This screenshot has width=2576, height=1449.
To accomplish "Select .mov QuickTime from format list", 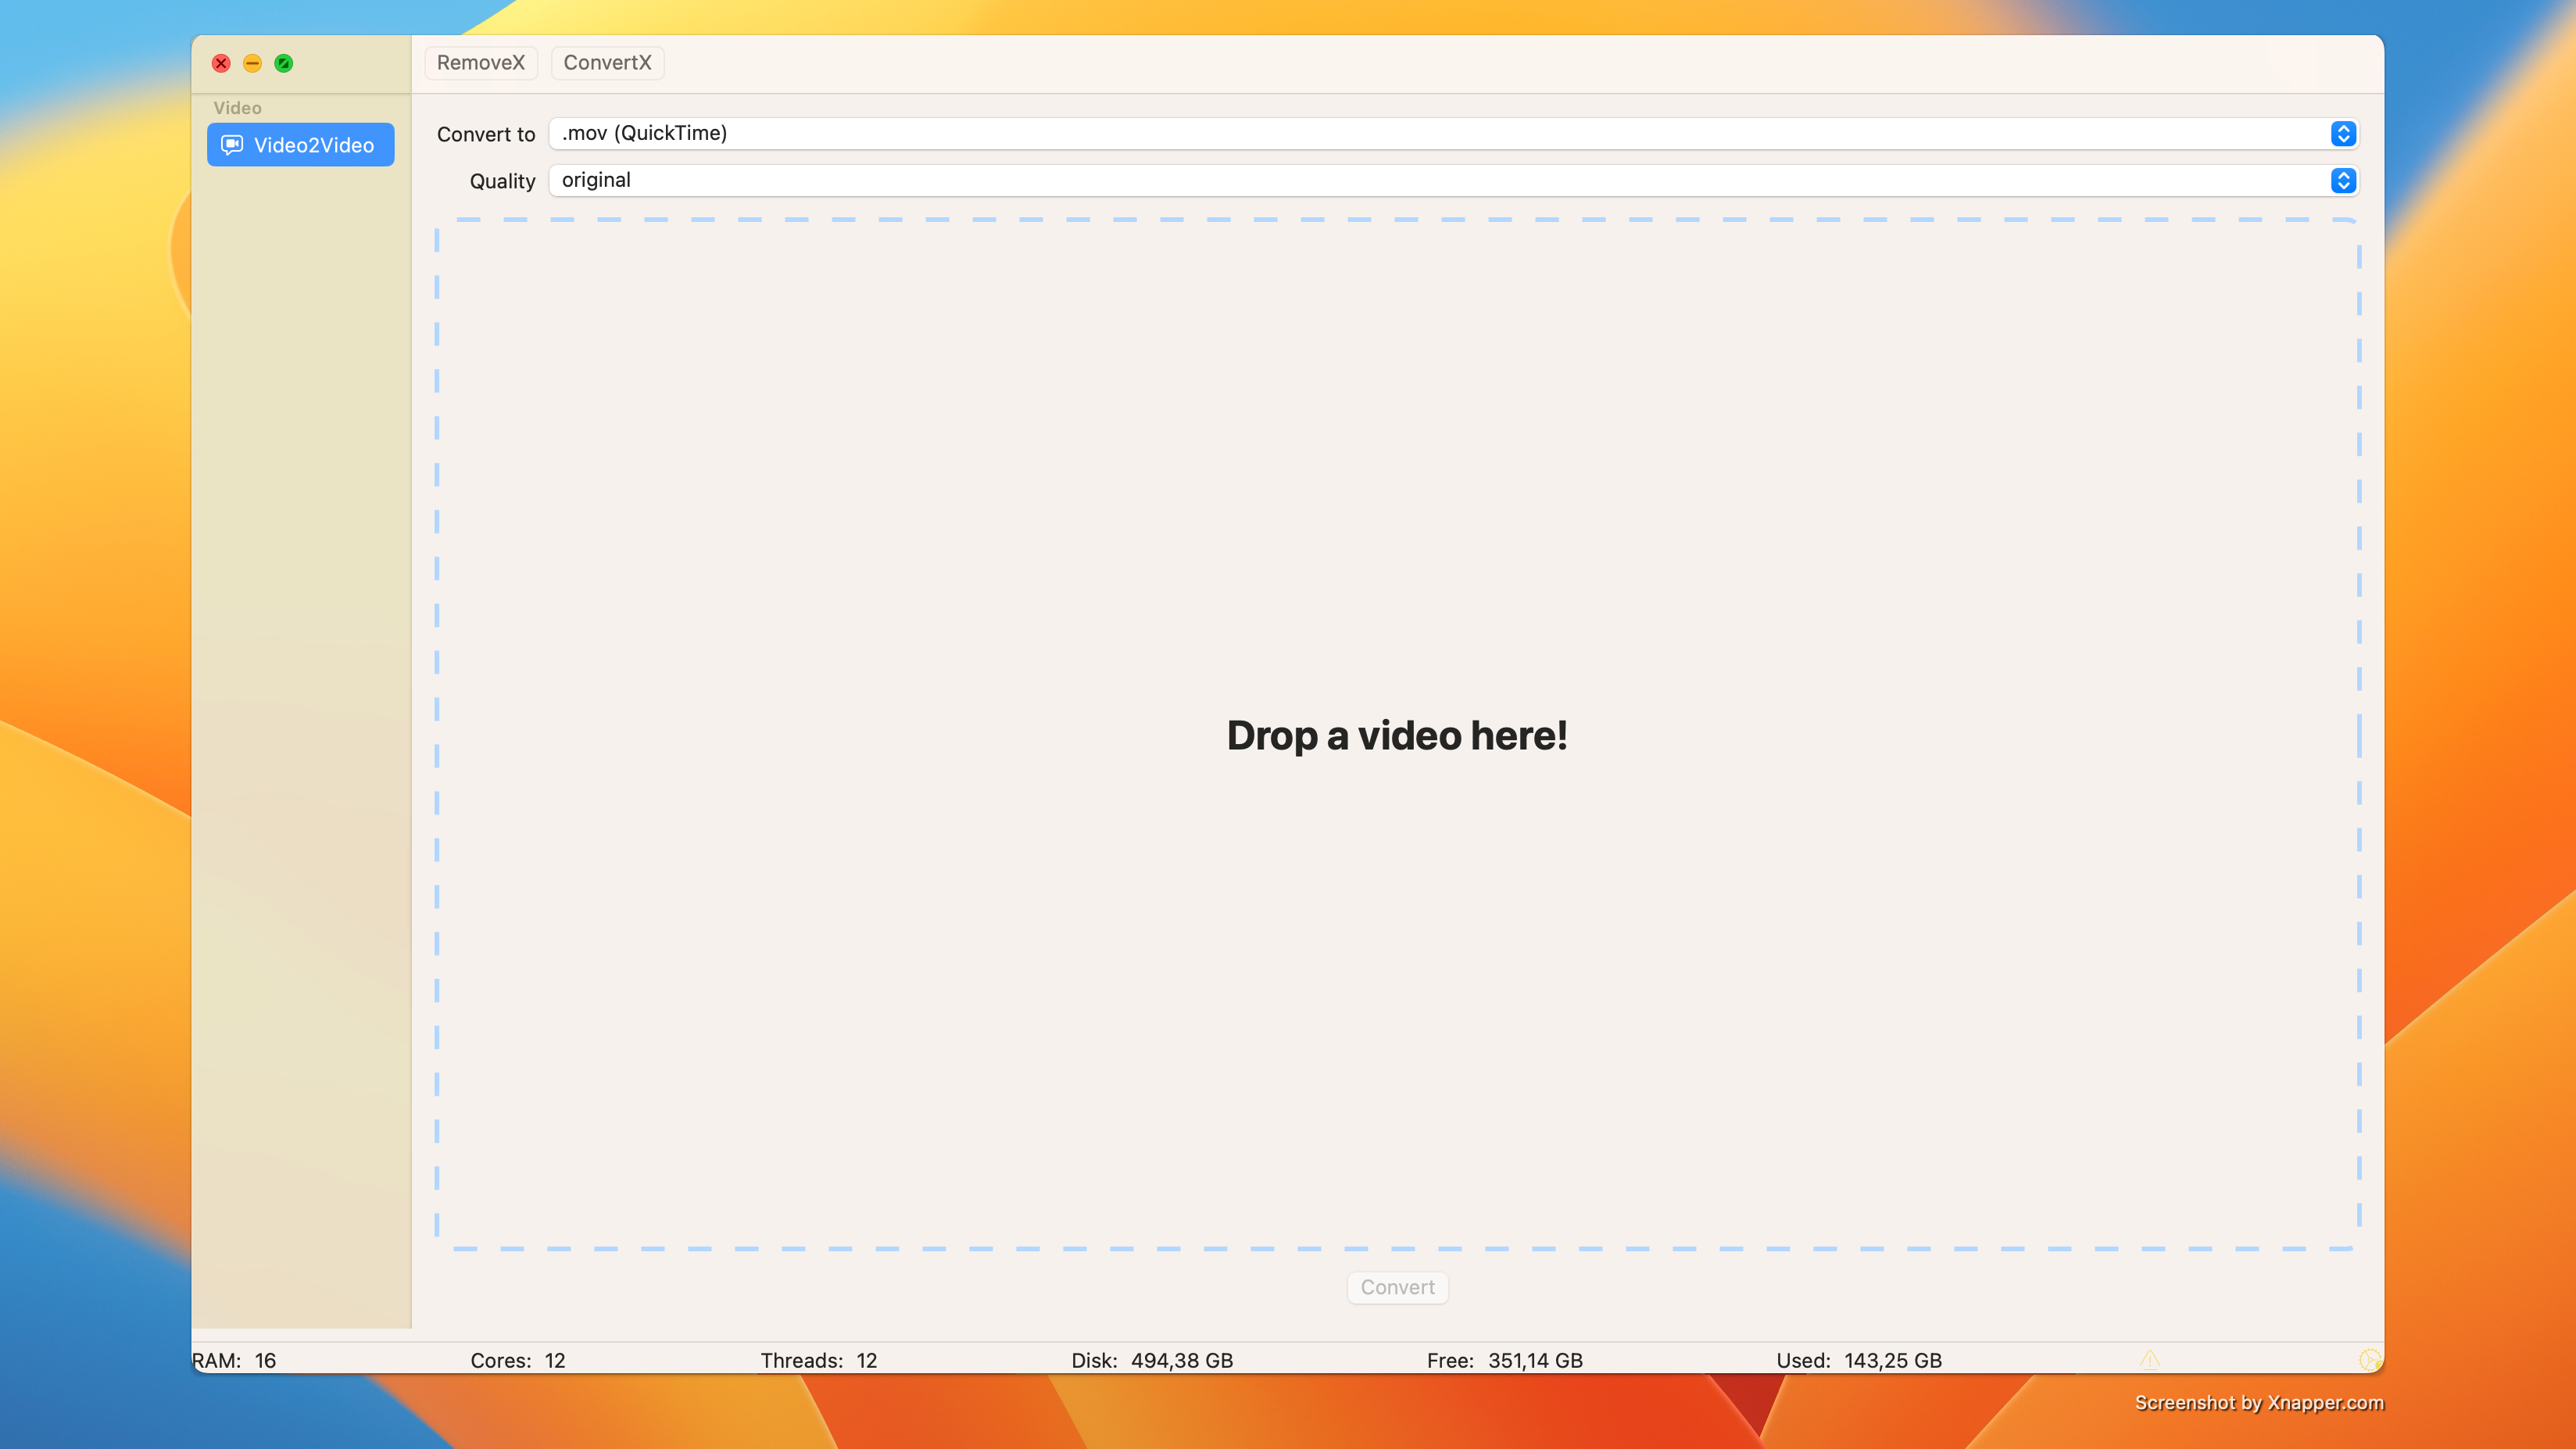I will click(x=1454, y=133).
